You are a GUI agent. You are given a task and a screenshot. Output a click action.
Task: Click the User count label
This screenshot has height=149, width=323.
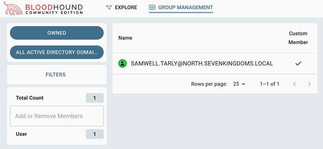pyautogui.click(x=22, y=134)
